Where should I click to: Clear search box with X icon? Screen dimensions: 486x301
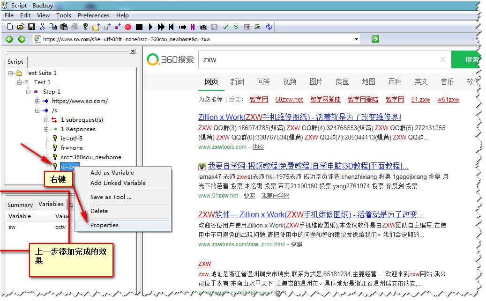pyautogui.click(x=443, y=59)
